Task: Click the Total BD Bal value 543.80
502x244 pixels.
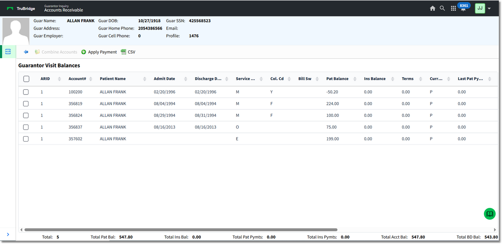Action: 491,237
